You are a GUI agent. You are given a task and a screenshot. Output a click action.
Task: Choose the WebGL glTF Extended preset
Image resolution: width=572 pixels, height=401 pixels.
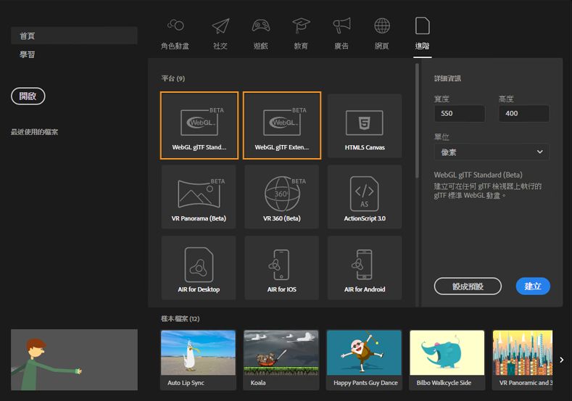coord(282,125)
